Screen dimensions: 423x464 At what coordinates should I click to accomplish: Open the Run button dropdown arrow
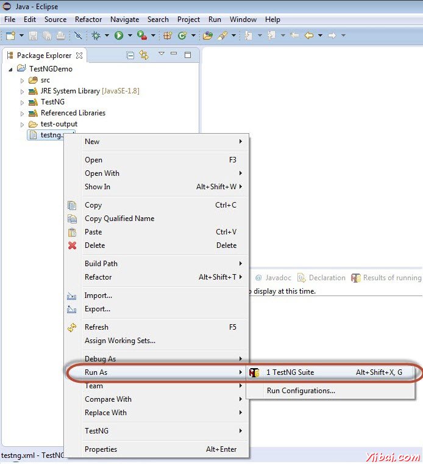(x=130, y=35)
